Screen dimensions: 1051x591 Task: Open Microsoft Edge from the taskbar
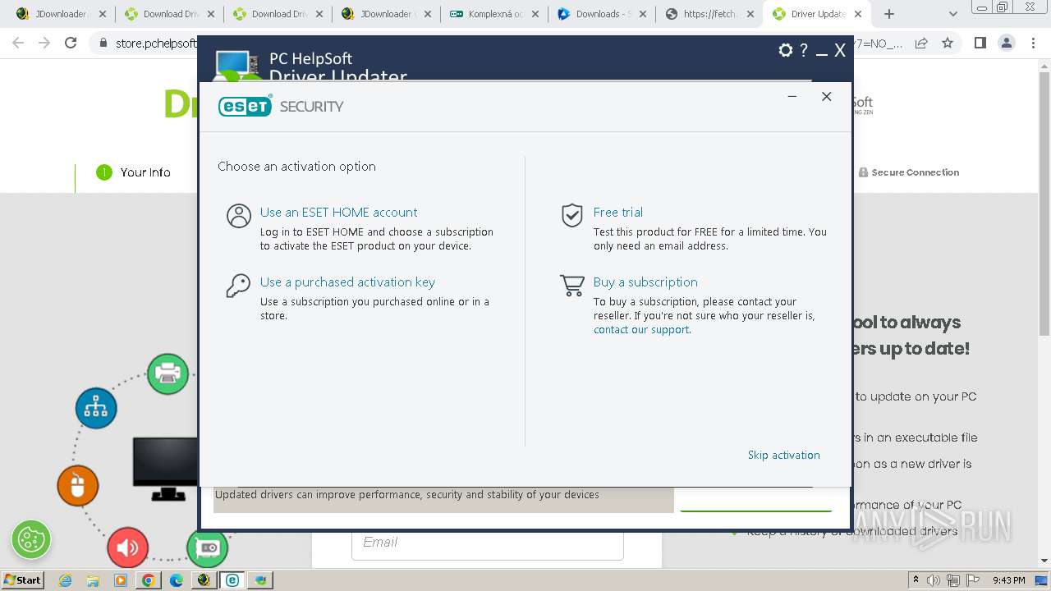point(176,580)
